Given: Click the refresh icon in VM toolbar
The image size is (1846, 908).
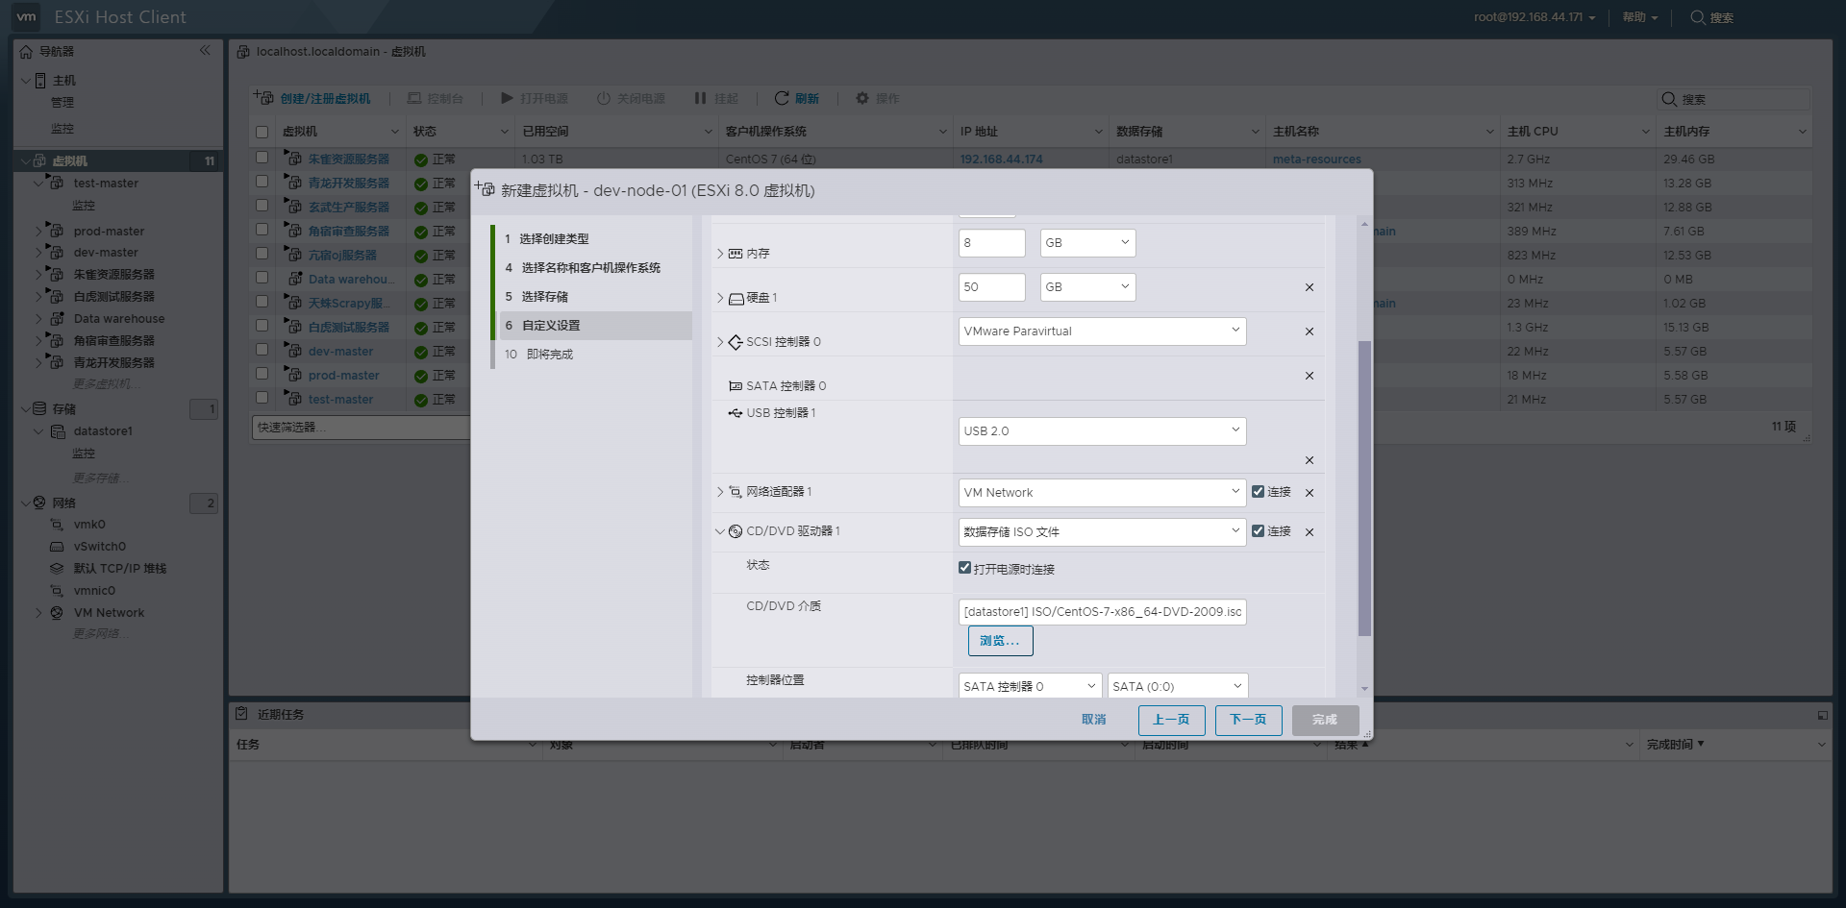Looking at the screenshot, I should (x=782, y=98).
